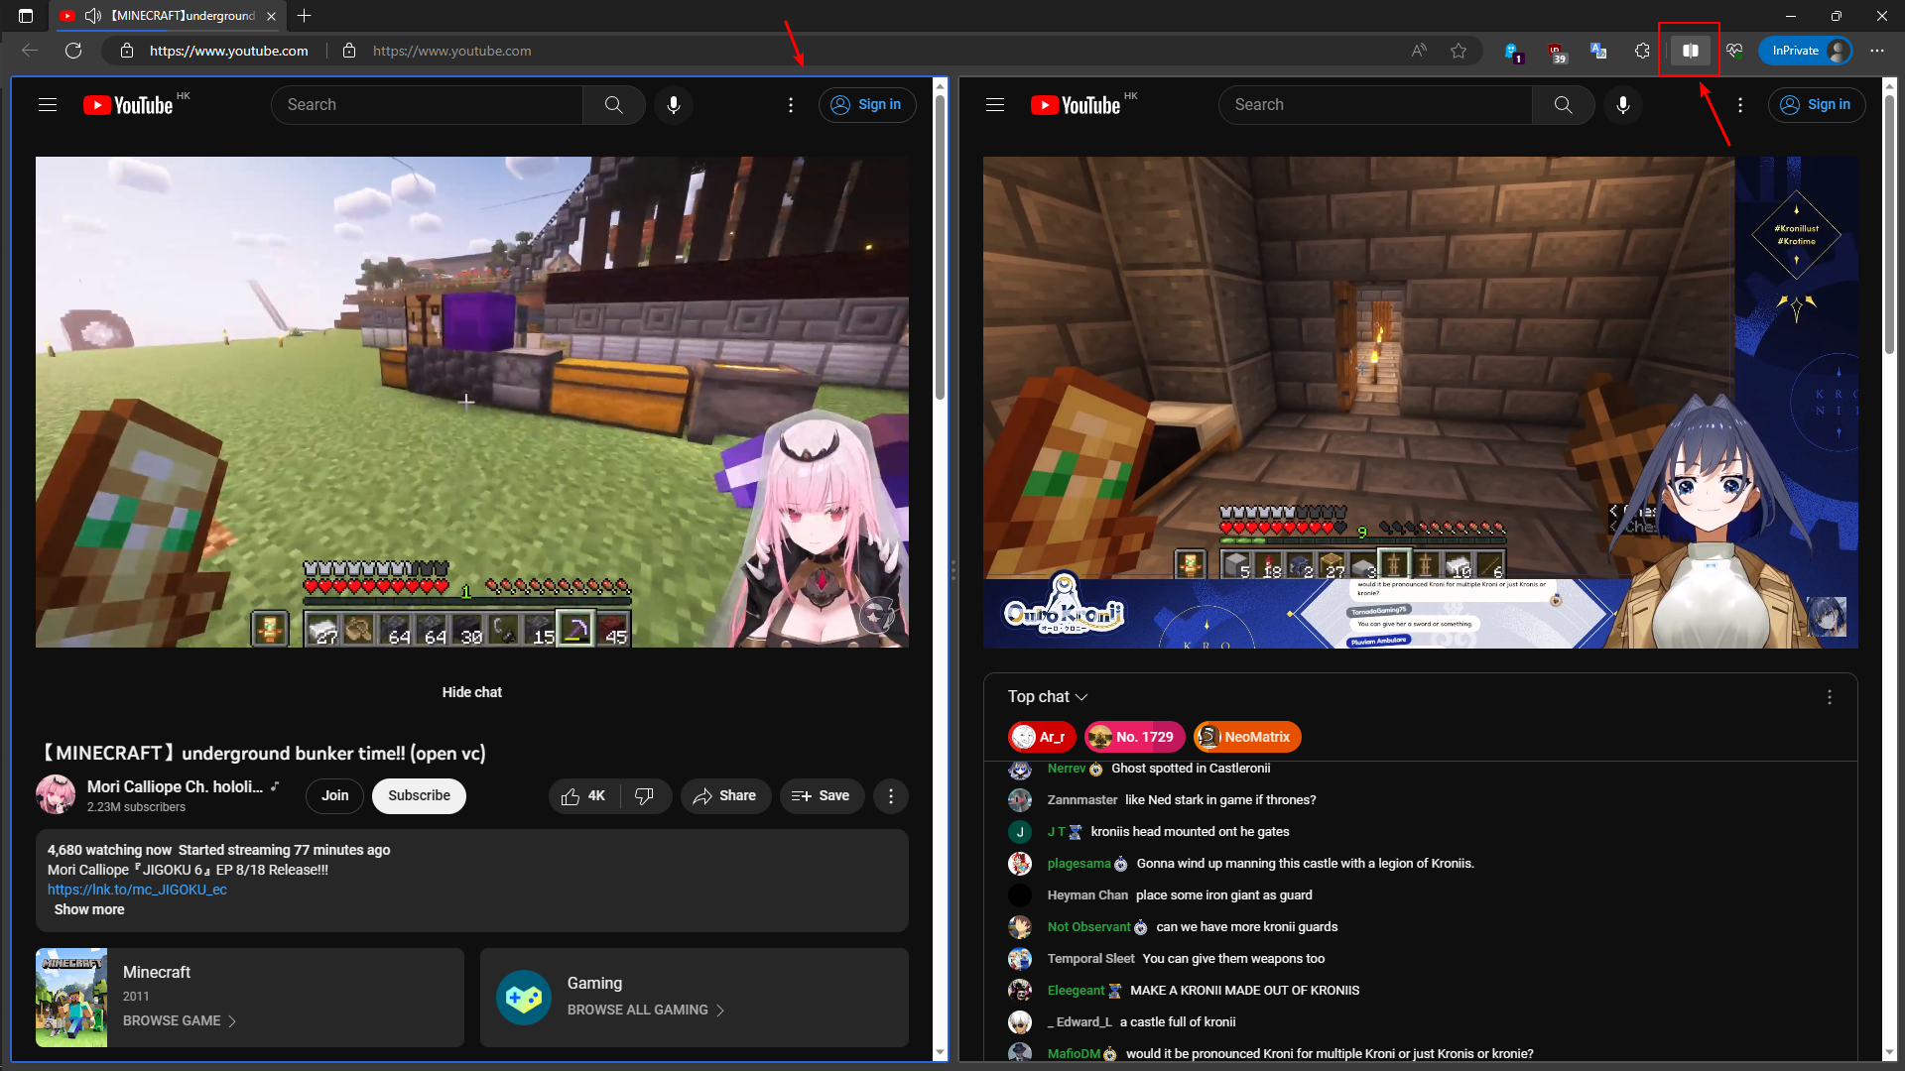This screenshot has height=1071, width=1905.
Task: Refresh the current page
Action: pyautogui.click(x=73, y=51)
